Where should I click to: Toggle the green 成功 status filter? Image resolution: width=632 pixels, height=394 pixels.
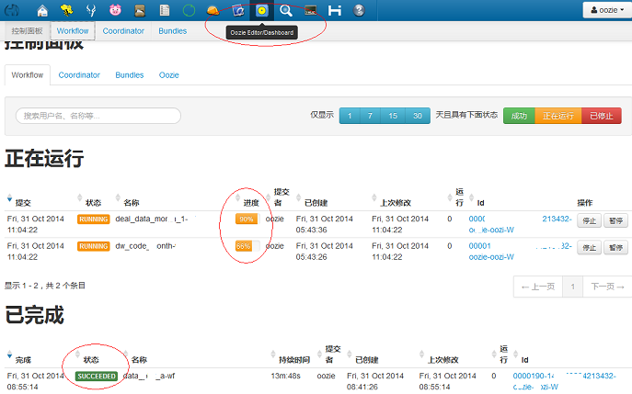(x=519, y=116)
